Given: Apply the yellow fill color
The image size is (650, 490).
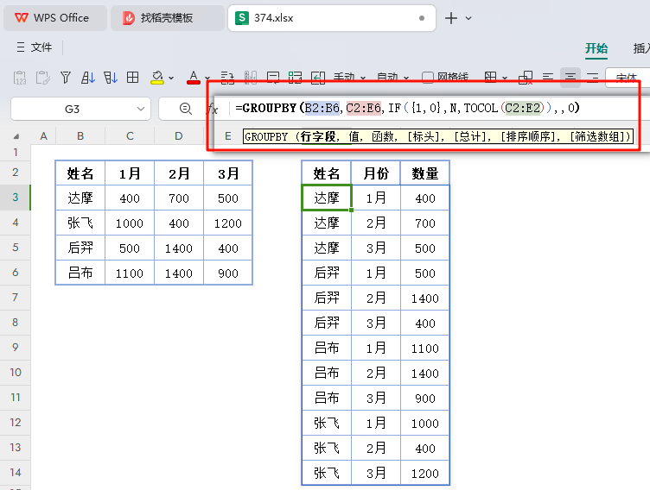Looking at the screenshot, I should tap(157, 78).
